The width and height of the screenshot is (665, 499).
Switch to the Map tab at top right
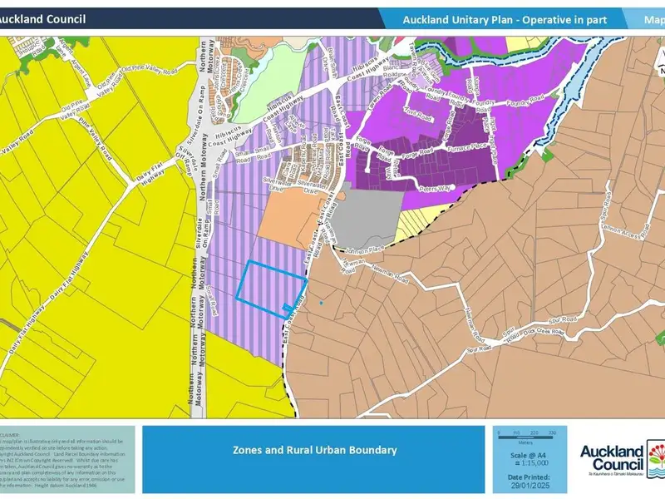click(x=653, y=19)
